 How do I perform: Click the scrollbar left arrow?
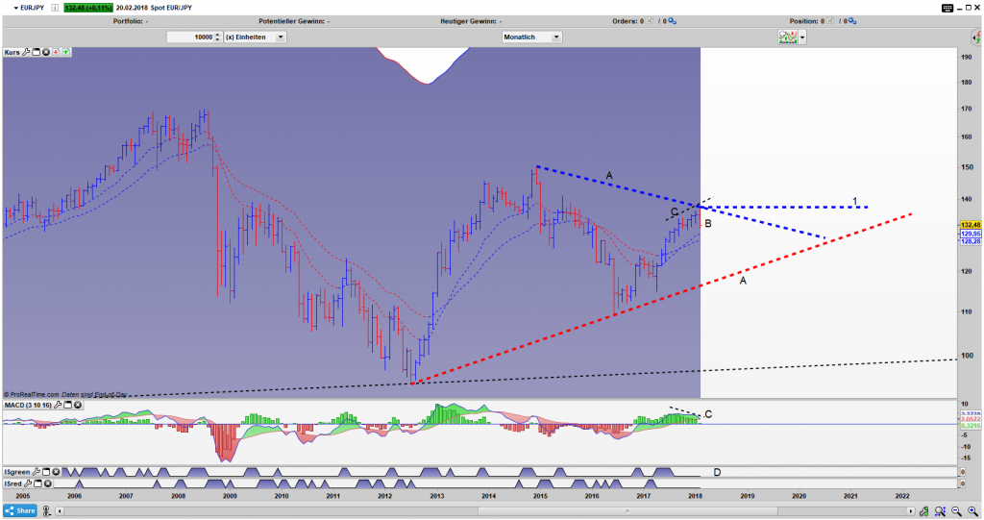tap(60, 511)
